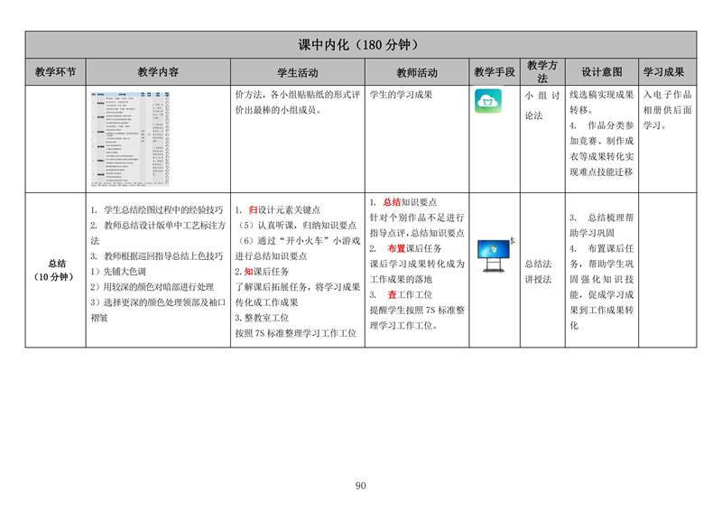
Task: Click the line 2. 布置课后任务
Action: point(405,248)
